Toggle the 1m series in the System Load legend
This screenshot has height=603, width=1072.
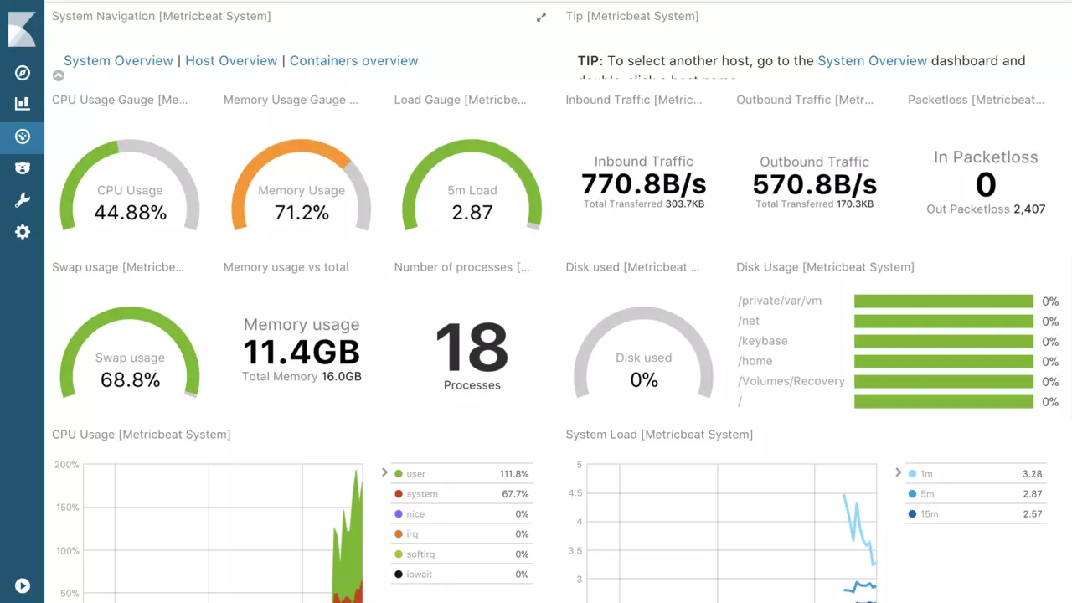pos(927,474)
